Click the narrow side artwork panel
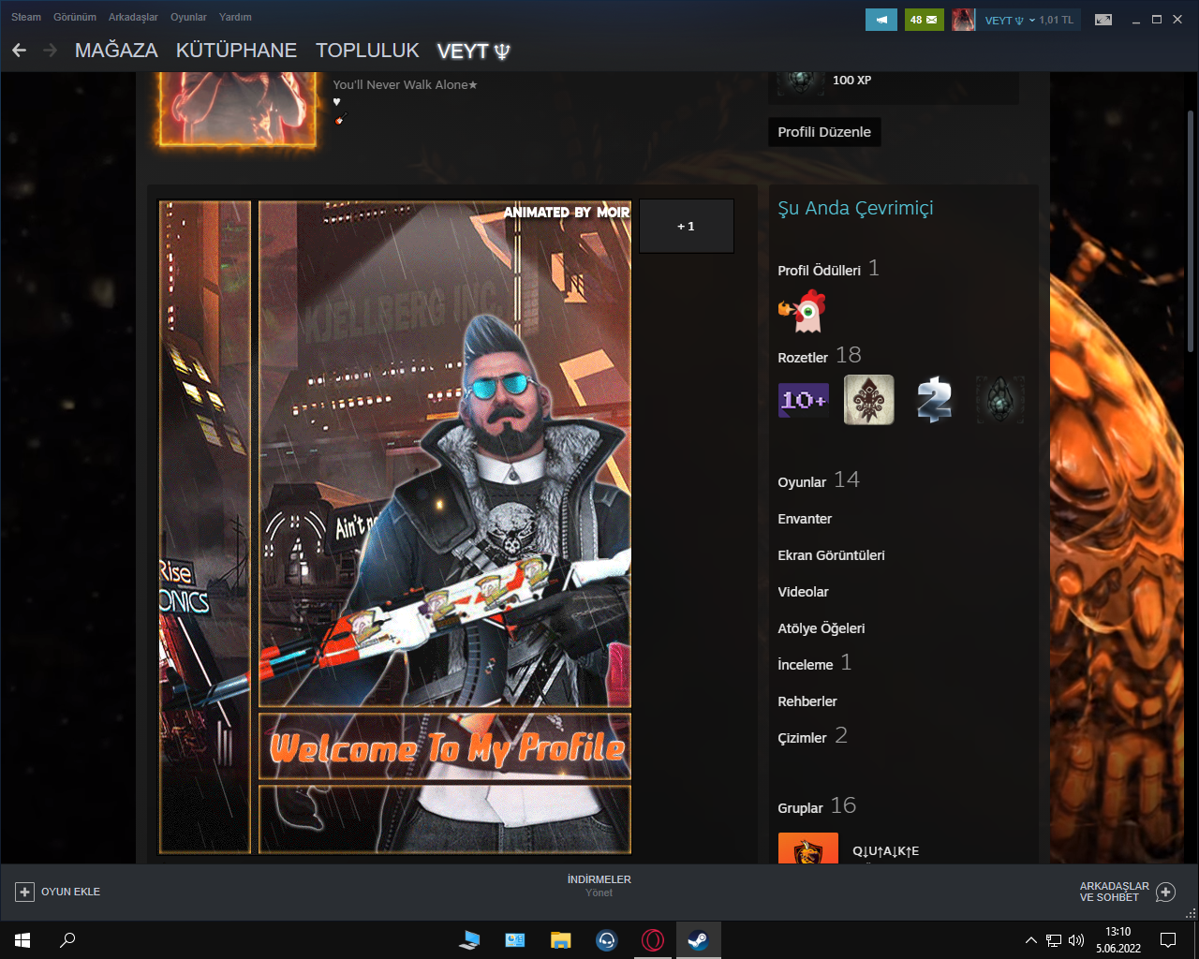 point(205,526)
